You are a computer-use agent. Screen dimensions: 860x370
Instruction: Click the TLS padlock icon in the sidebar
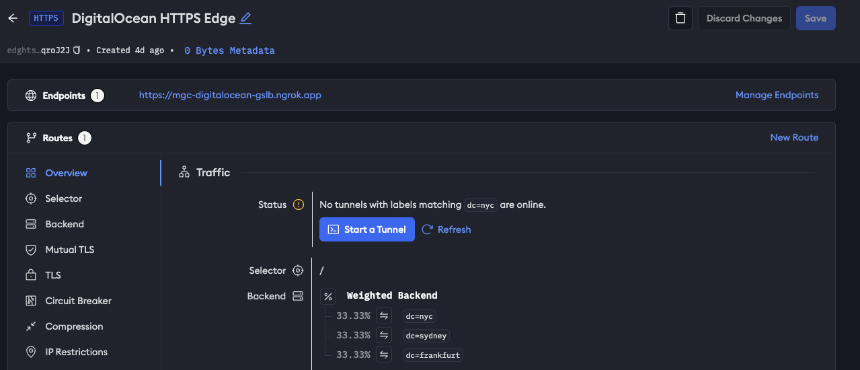tap(31, 275)
